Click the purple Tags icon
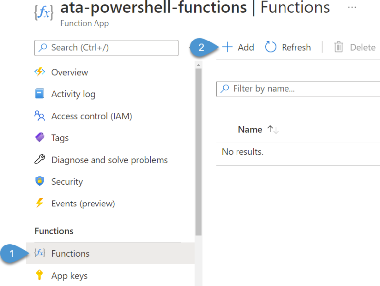This screenshot has height=286, width=380. click(40, 138)
